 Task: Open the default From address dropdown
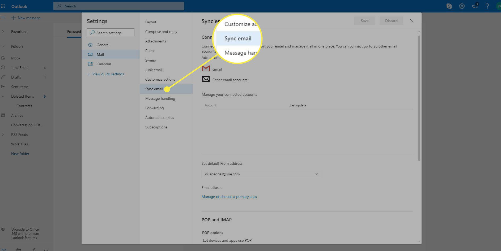click(261, 174)
